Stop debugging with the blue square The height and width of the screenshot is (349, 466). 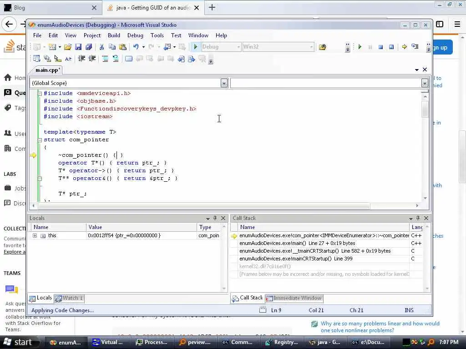pos(381,47)
